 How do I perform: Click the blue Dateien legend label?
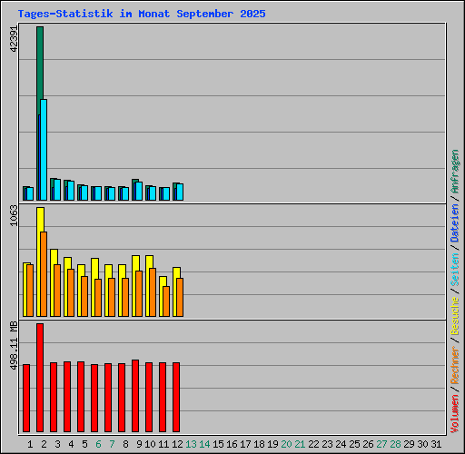coord(455,223)
